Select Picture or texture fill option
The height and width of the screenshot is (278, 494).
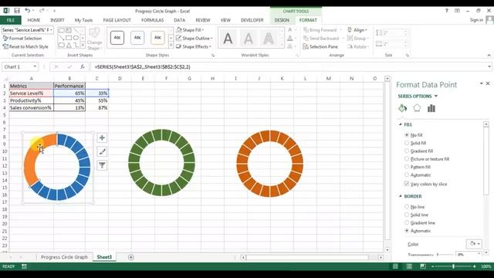[x=407, y=159]
